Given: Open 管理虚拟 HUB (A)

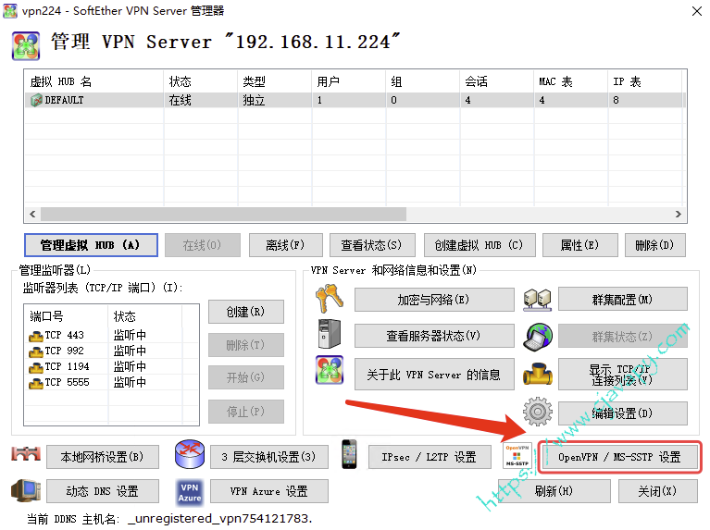Looking at the screenshot, I should [91, 245].
